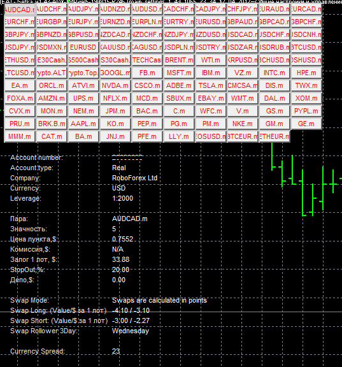This screenshot has width=342, height=367.
Task: Choose the CVX.m button
Action: pos(20,111)
